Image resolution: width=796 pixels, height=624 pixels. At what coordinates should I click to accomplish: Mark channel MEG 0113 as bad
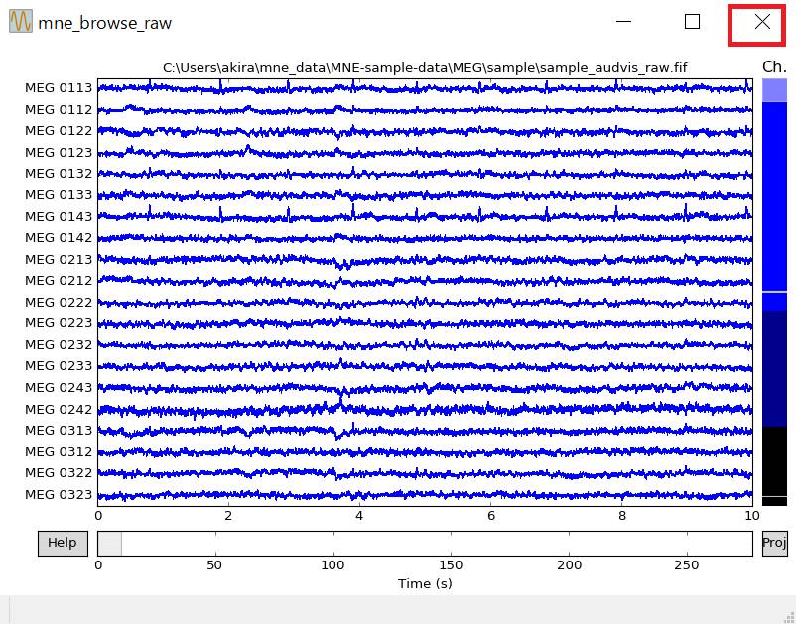pyautogui.click(x=59, y=88)
